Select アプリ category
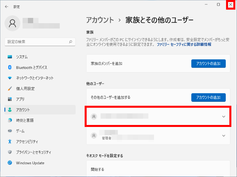This screenshot has width=237, height=177. 40,99
